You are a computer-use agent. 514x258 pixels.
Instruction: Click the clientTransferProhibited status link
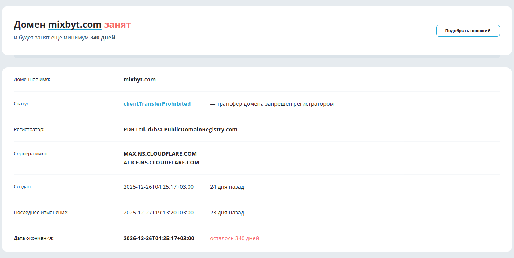pyautogui.click(x=157, y=104)
